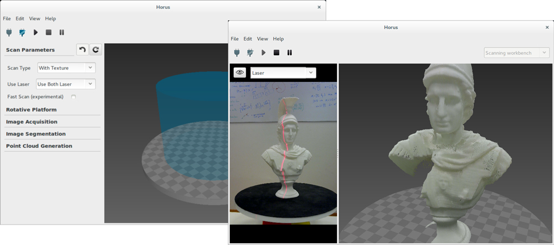554x245 pixels.
Task: Open the Laser view mode dropdown
Action: (x=283, y=73)
